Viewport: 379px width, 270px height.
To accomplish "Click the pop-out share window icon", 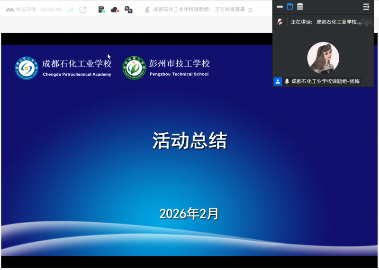I will pos(83,9).
